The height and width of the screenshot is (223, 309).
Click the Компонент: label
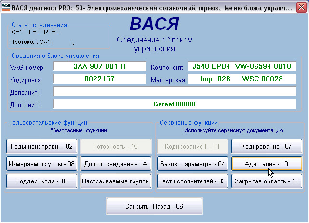click(x=167, y=67)
